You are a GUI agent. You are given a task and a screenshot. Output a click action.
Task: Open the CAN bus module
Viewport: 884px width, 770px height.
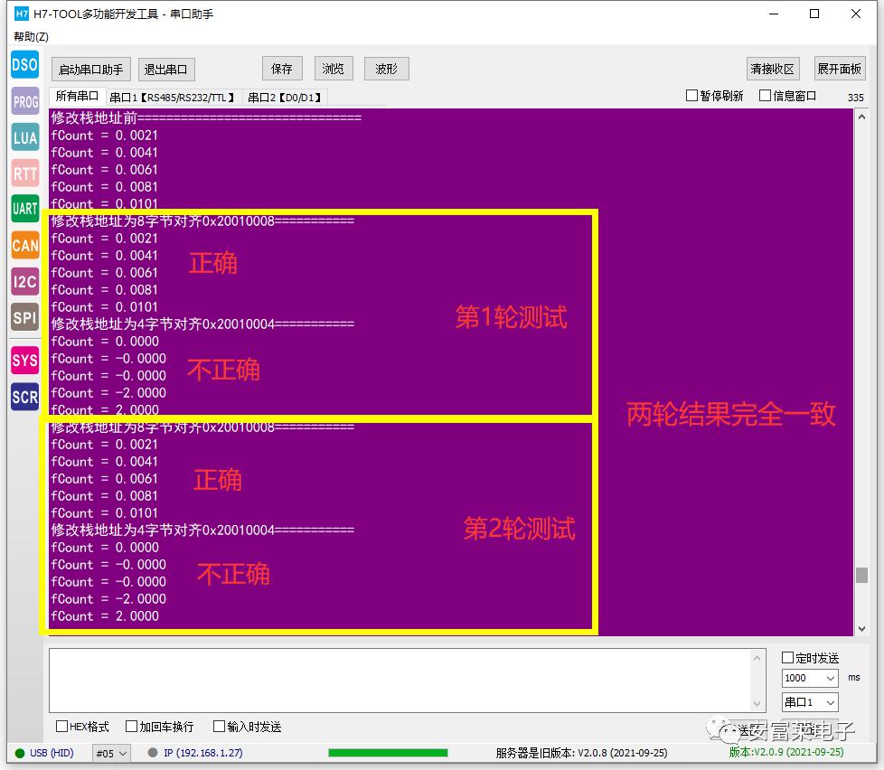[x=24, y=245]
